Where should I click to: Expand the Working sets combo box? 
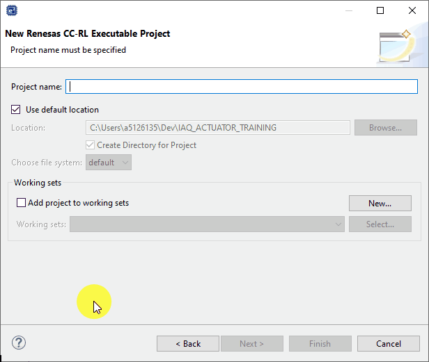click(207, 224)
